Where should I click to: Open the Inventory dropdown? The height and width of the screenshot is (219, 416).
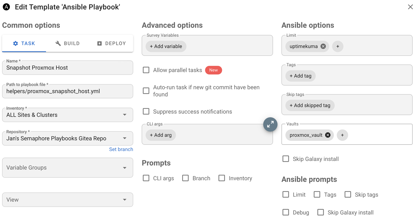(68, 115)
